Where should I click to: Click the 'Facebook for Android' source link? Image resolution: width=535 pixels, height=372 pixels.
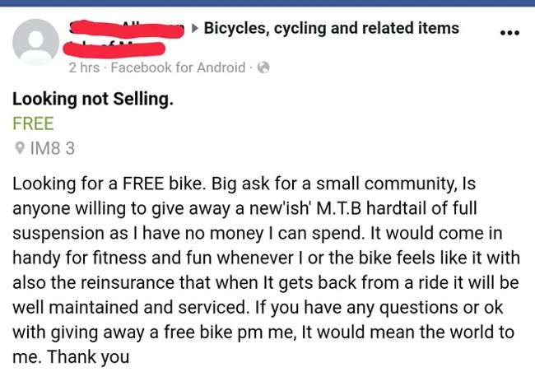pos(179,67)
